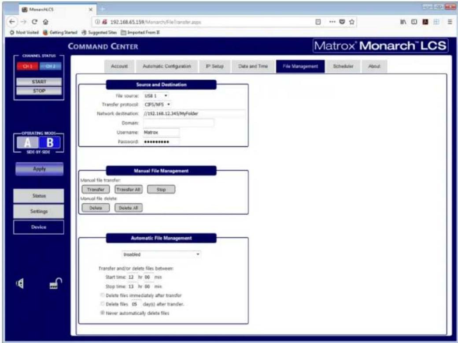The height and width of the screenshot is (343, 458).
Task: Open reader view icon in address bar
Action: pyautogui.click(x=318, y=22)
